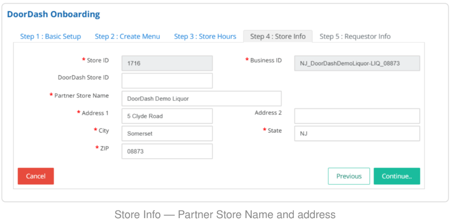The height and width of the screenshot is (222, 451).
Task: Edit the ZIP field showing 08873
Action: click(x=167, y=151)
